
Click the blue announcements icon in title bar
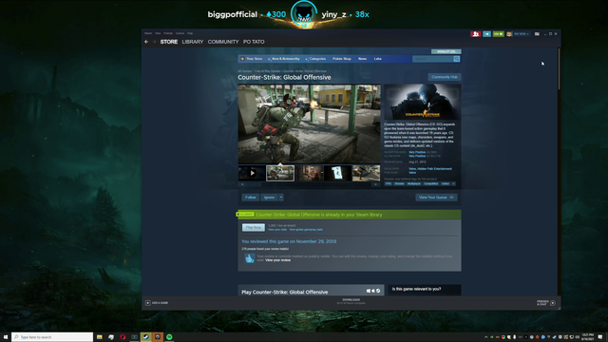(486, 34)
